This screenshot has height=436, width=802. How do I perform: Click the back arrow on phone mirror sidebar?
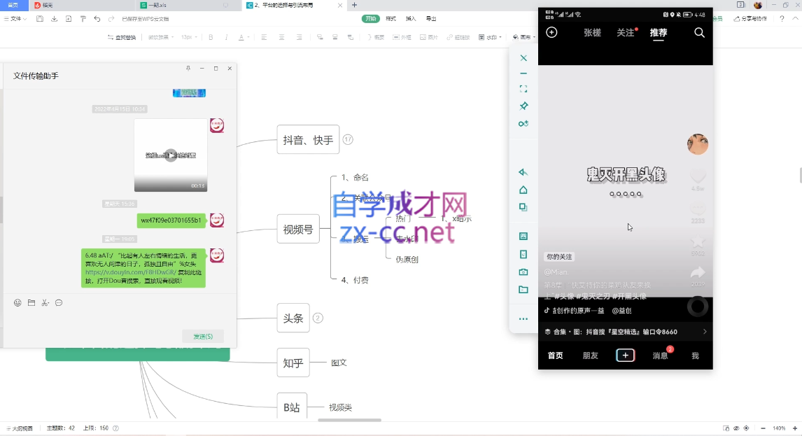coord(523,172)
